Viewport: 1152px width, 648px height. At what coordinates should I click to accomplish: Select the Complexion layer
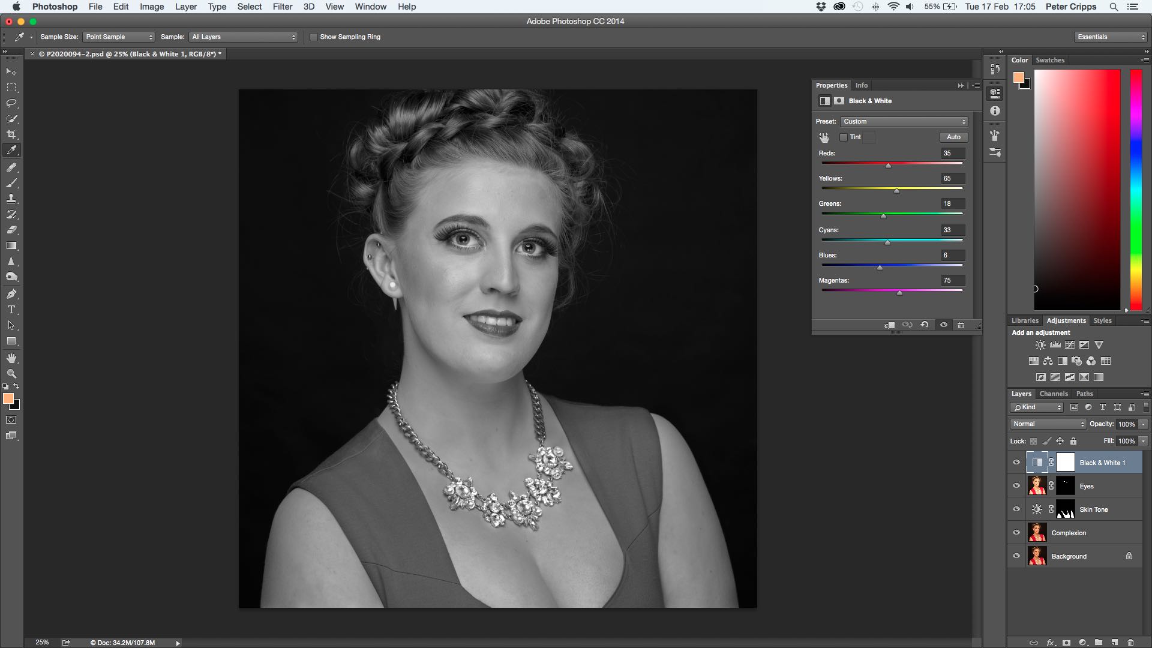point(1068,533)
